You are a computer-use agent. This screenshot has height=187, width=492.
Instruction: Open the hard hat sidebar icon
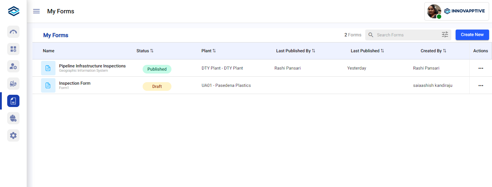point(13,118)
